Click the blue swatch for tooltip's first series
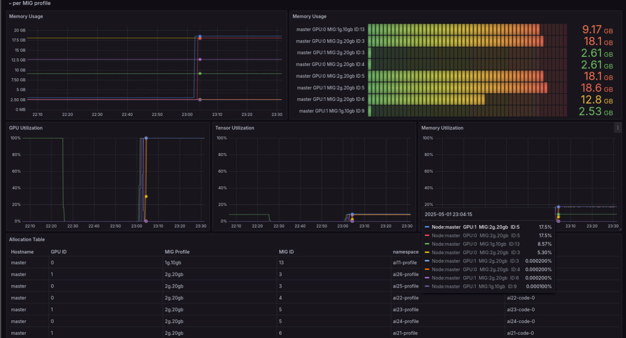The image size is (626, 338). (427, 227)
